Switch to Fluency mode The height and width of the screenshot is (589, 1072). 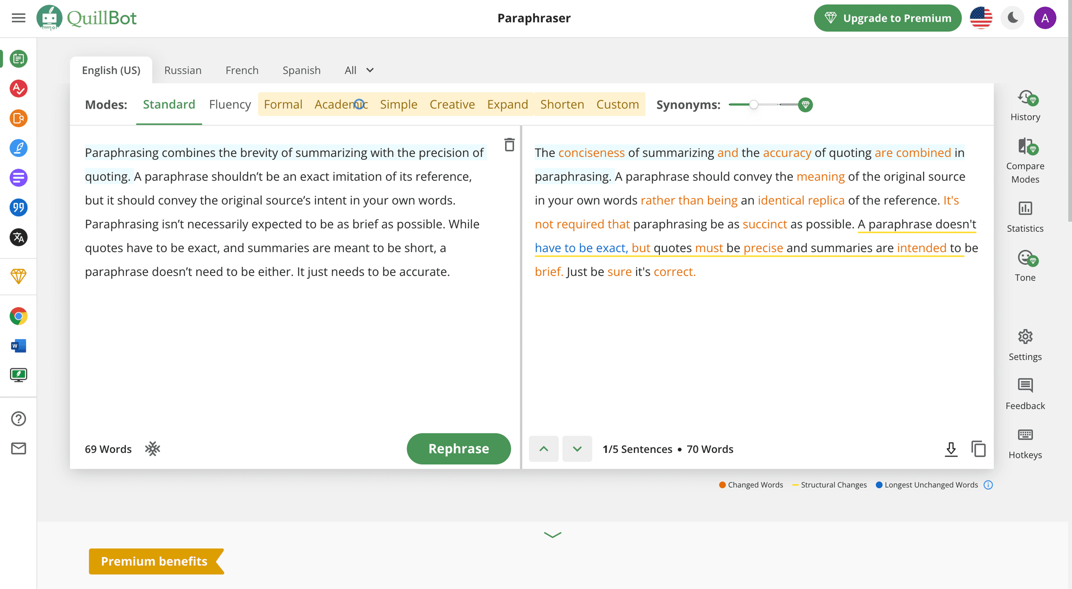(x=230, y=104)
